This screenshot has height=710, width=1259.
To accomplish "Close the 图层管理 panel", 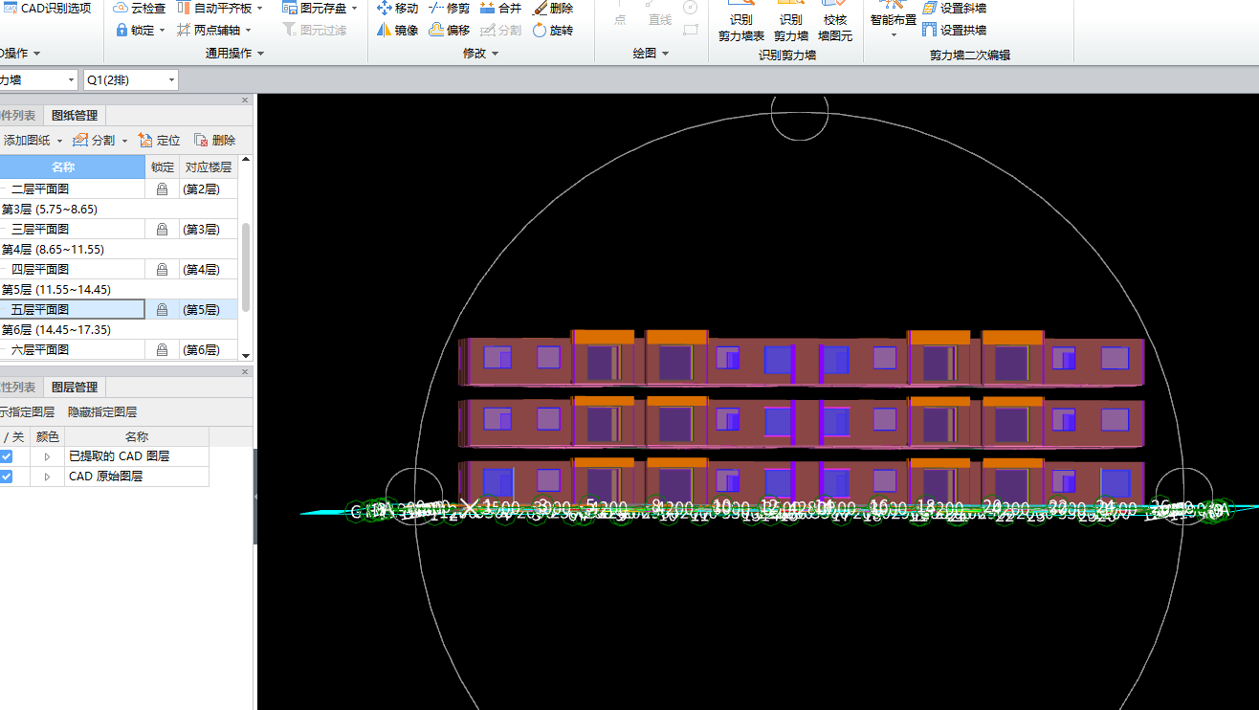I will coord(245,372).
